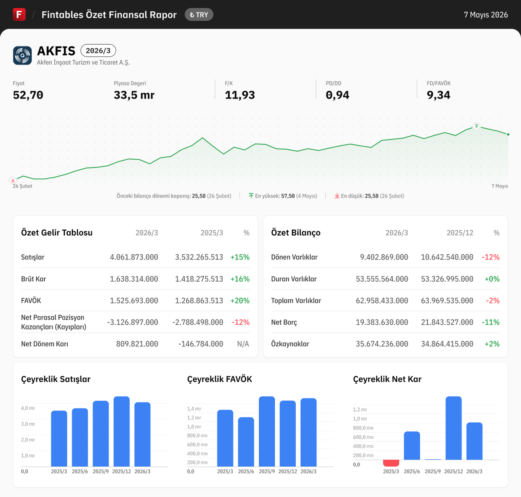The width and height of the screenshot is (521, 497).
Task: Click the 2025/9 bar in Çeyreklik FAVÖK
Action: tap(267, 431)
